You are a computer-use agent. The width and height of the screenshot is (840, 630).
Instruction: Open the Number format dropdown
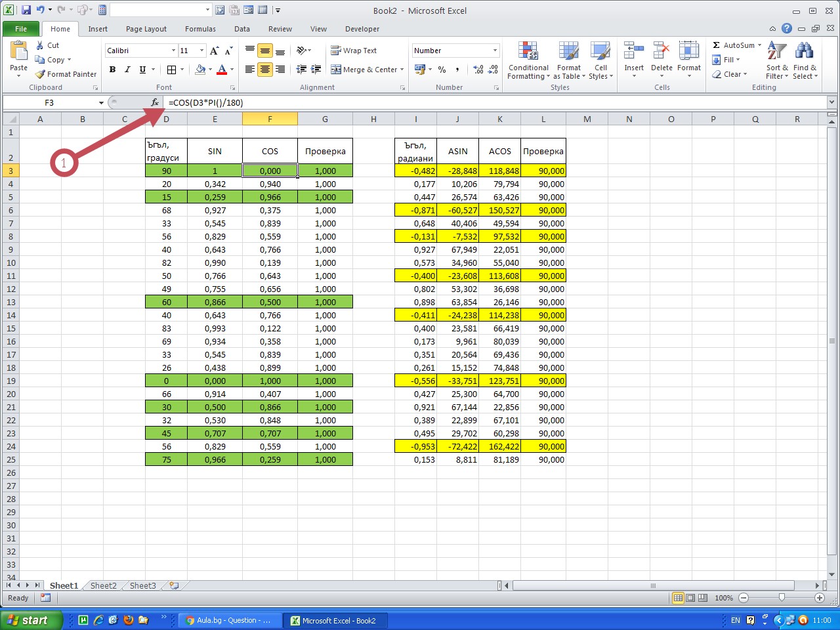(495, 51)
